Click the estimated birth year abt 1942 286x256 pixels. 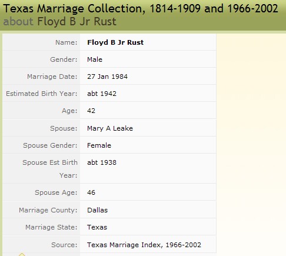pyautogui.click(x=102, y=94)
